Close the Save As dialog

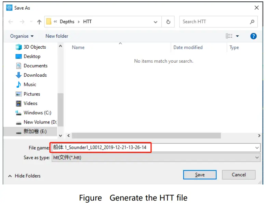(x=256, y=8)
